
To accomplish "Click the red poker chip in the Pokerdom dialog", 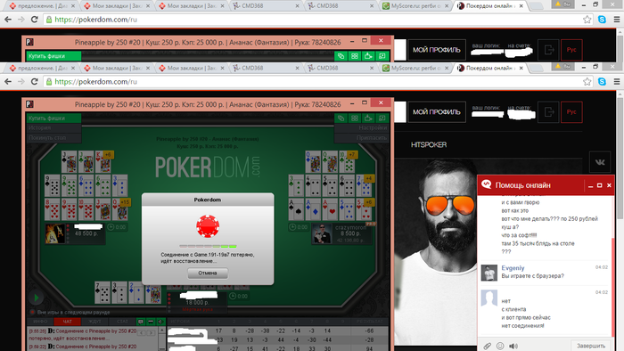I will 208,226.
